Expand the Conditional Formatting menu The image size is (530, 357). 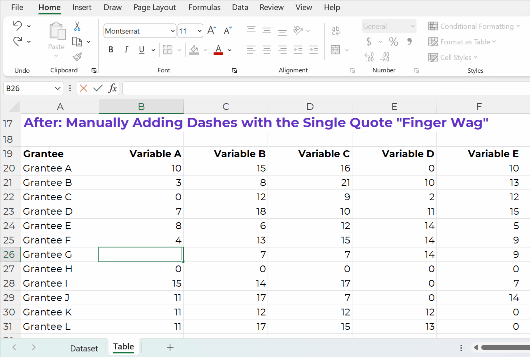tap(474, 26)
